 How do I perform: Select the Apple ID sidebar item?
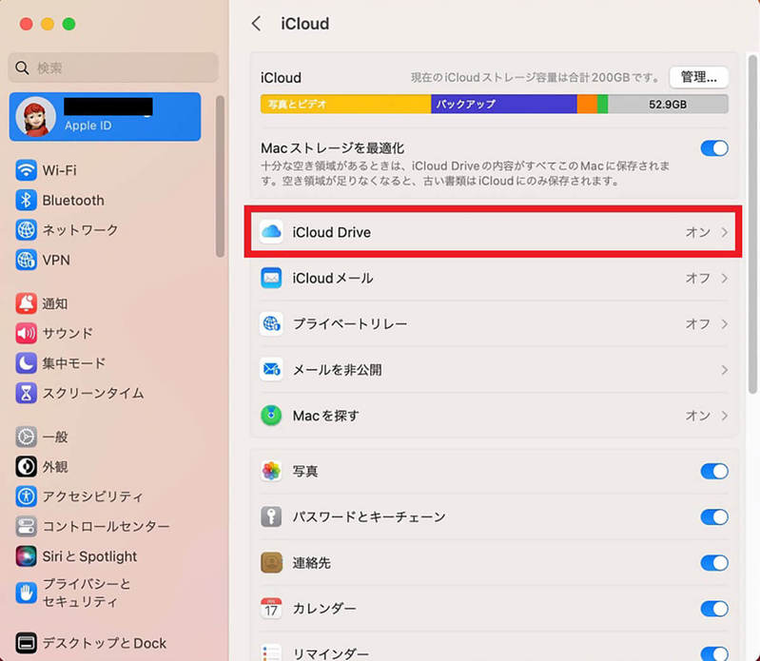point(105,117)
